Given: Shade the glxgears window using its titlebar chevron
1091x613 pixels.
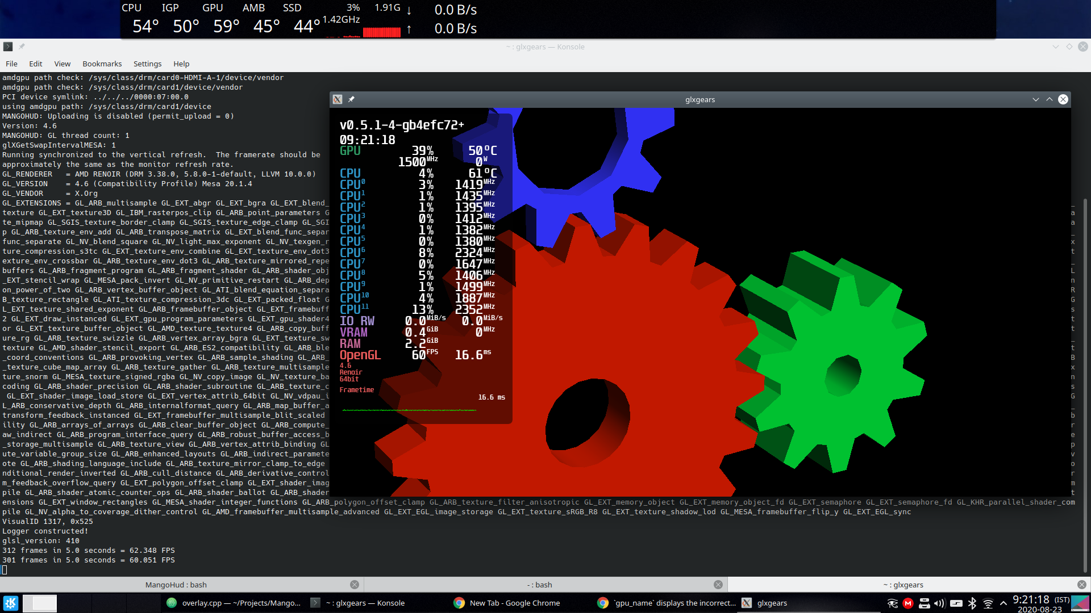Looking at the screenshot, I should [1036, 99].
